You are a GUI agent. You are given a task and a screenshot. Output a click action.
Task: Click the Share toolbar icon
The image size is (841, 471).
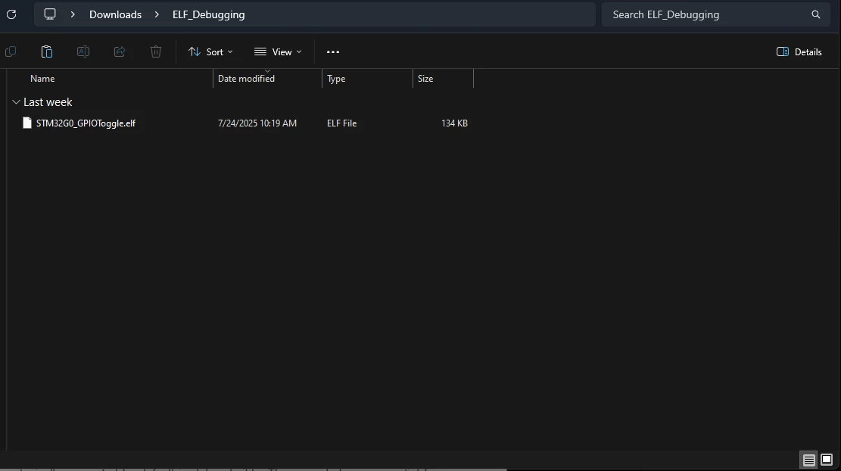120,51
